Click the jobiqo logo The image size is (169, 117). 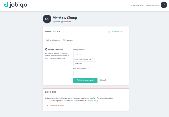point(16,5)
